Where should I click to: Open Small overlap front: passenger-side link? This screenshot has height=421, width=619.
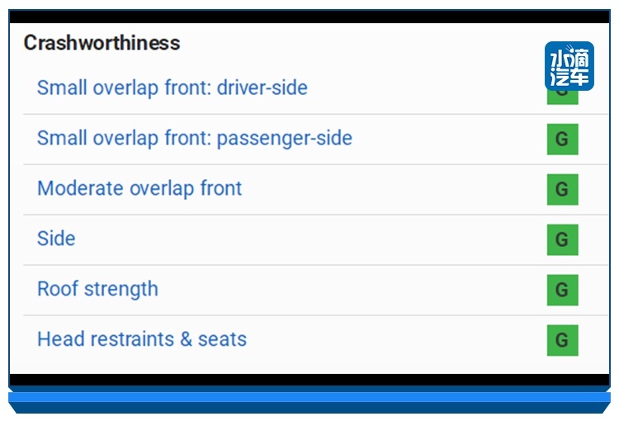coord(195,138)
